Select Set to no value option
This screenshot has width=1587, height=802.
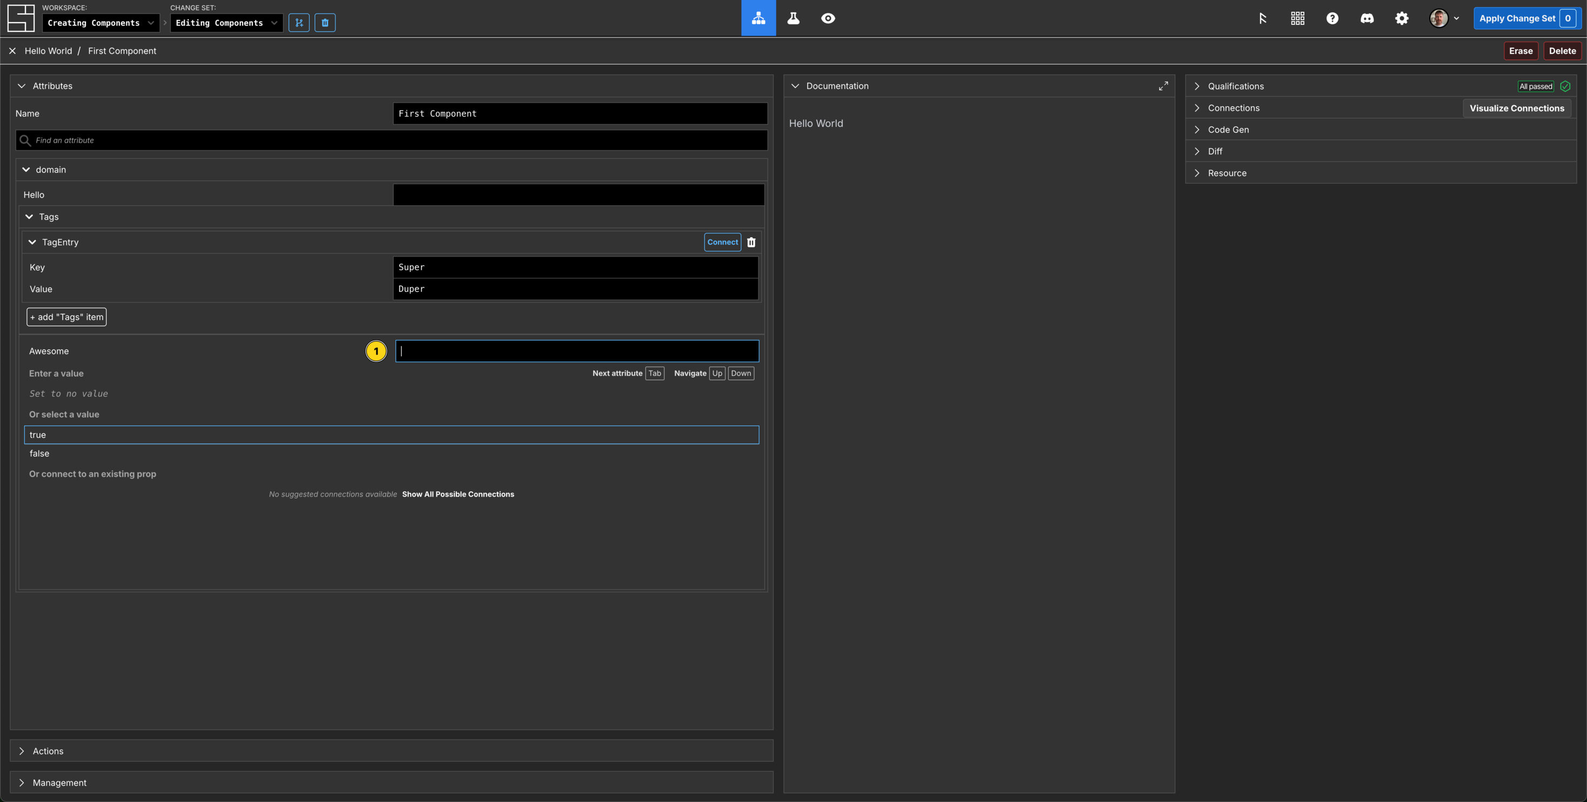pyautogui.click(x=69, y=394)
